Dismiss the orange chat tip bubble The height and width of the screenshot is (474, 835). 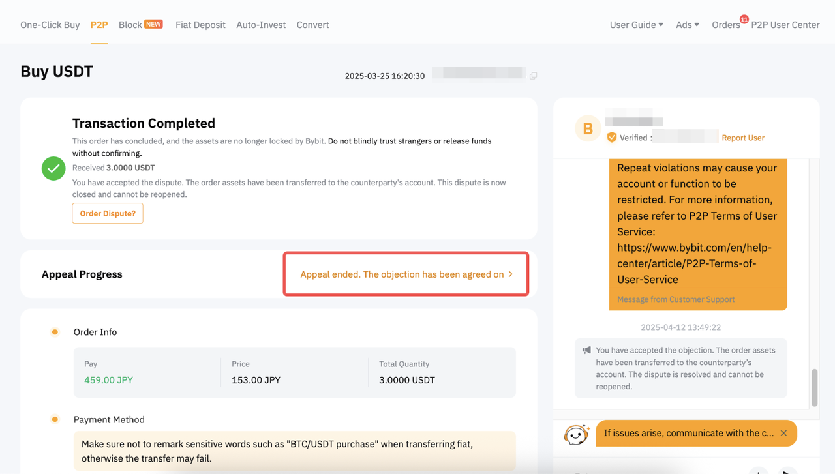pos(783,433)
